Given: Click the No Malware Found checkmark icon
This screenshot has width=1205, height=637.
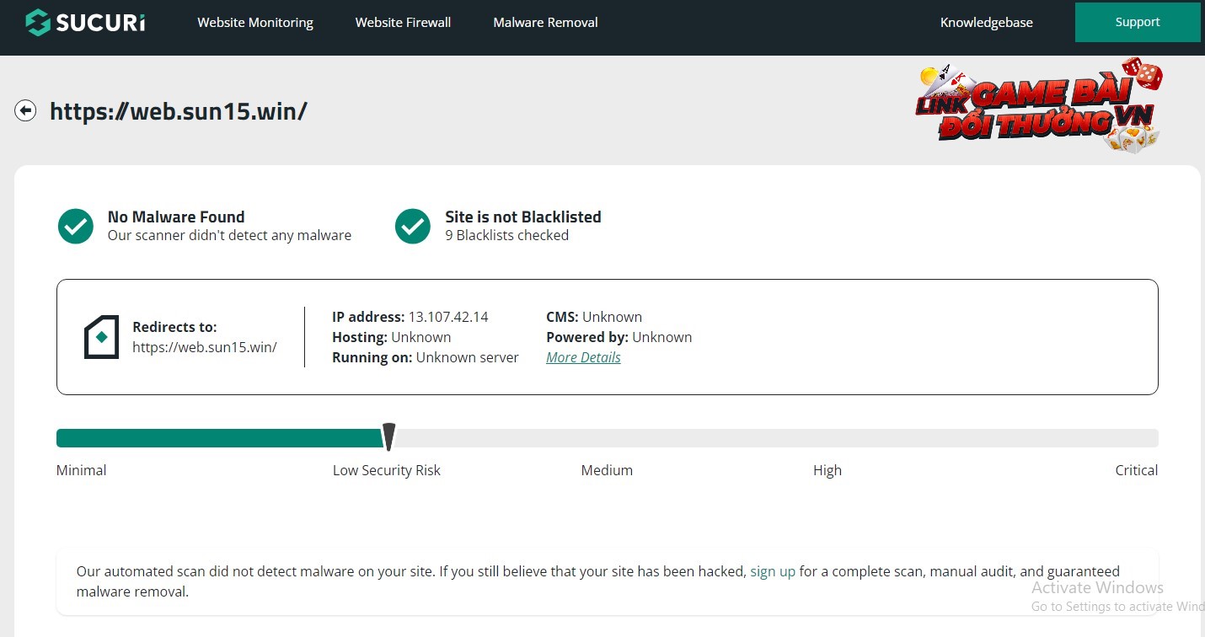Looking at the screenshot, I should point(76,226).
